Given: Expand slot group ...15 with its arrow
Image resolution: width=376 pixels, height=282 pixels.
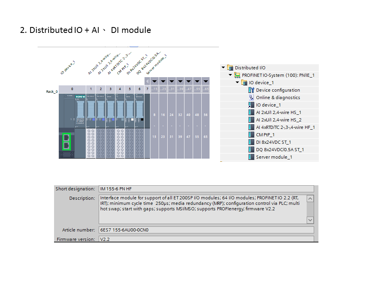Looking at the screenshot, I should click(x=155, y=81).
